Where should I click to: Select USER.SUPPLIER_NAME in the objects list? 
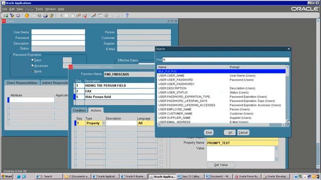[x=222, y=118]
